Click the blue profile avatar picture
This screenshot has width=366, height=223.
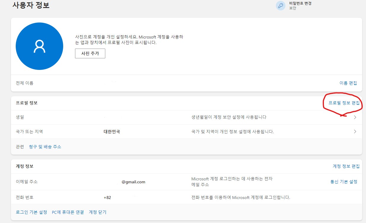coord(39,46)
